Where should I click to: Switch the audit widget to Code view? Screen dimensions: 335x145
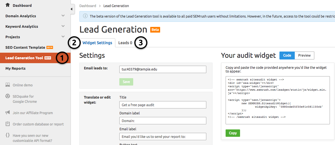click(287, 56)
